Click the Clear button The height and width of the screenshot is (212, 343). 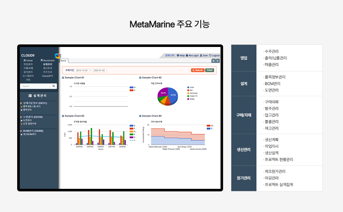(x=209, y=70)
